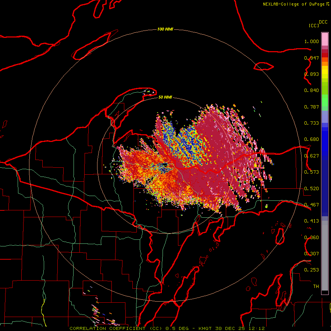Click the 30 DEC 25 date text
This screenshot has height=331, width=331.
[x=231, y=328]
